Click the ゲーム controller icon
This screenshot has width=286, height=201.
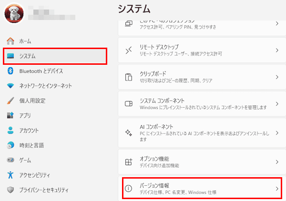(x=10, y=160)
